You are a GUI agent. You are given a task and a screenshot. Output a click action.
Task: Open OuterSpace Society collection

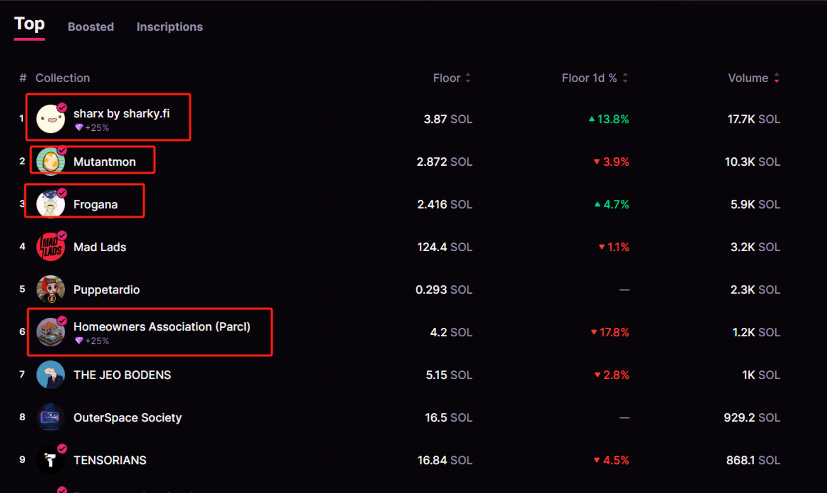pyautogui.click(x=127, y=418)
